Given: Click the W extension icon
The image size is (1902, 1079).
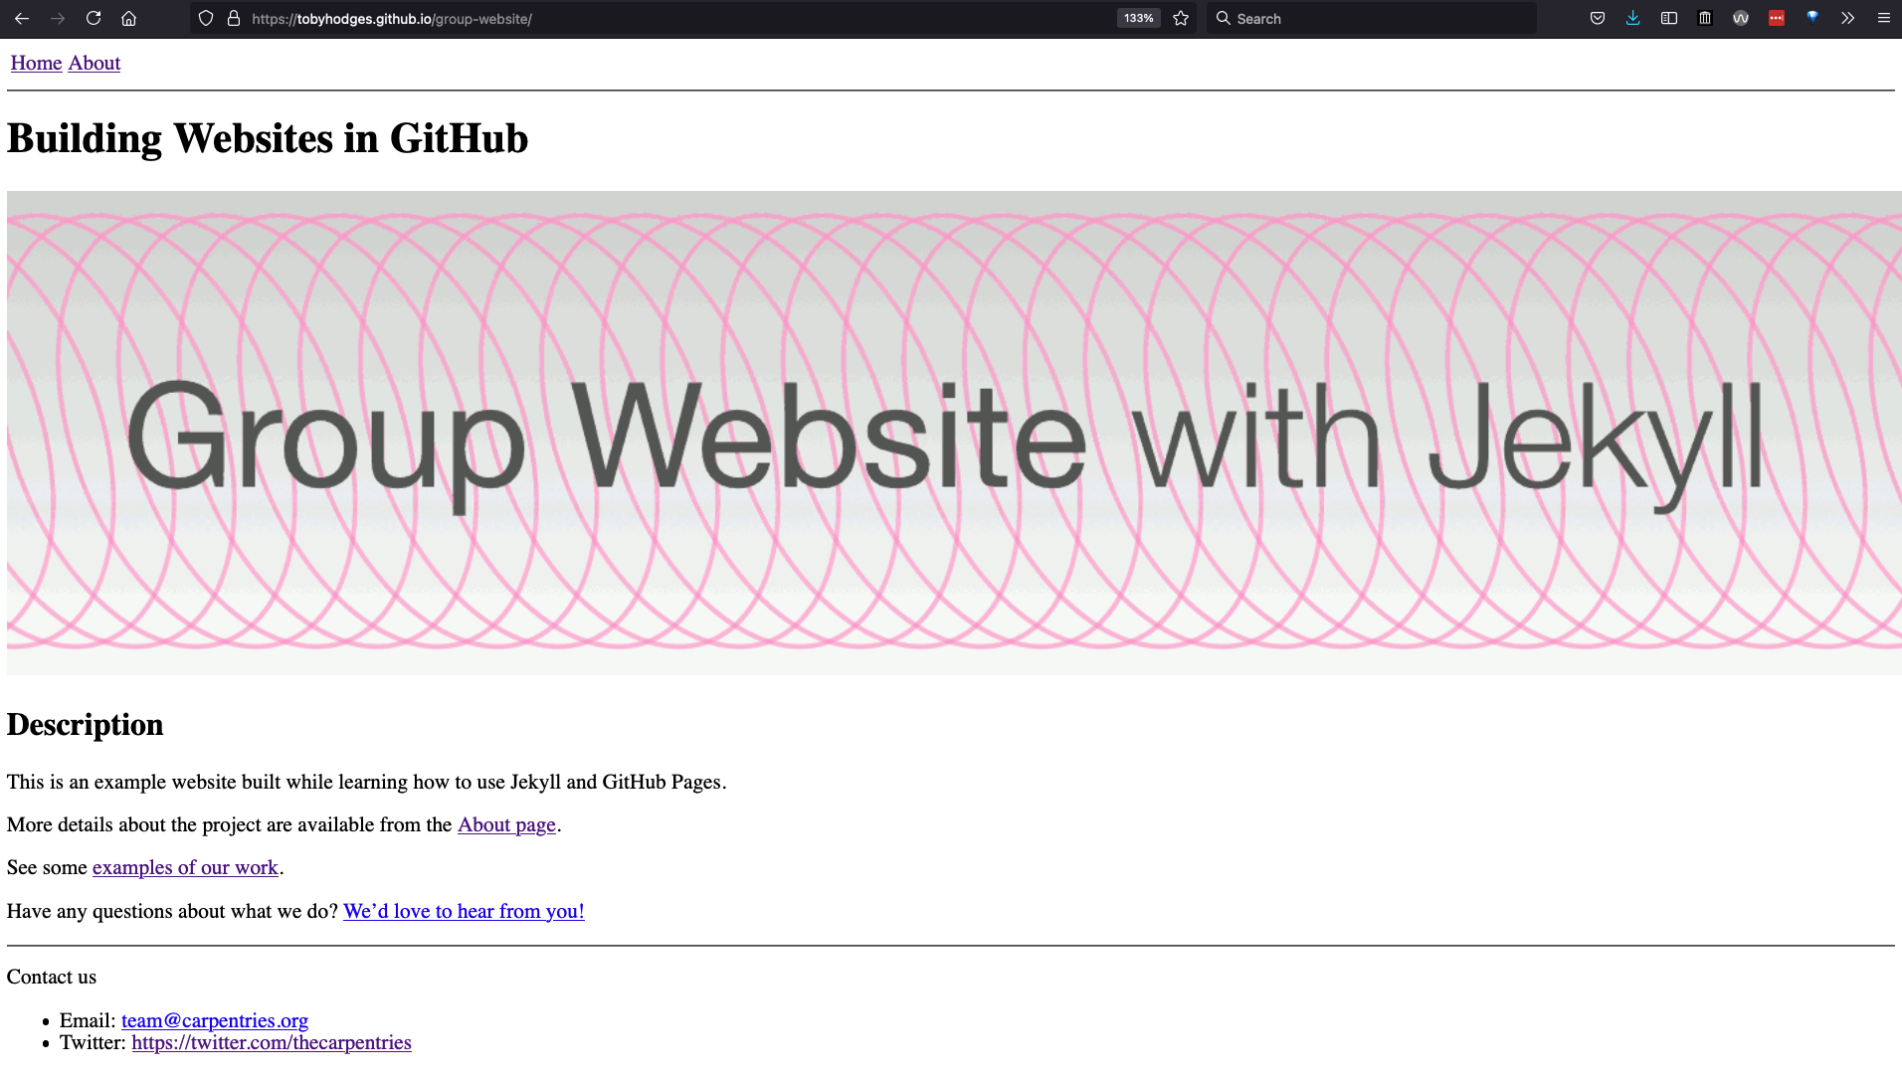Looking at the screenshot, I should tap(1741, 18).
